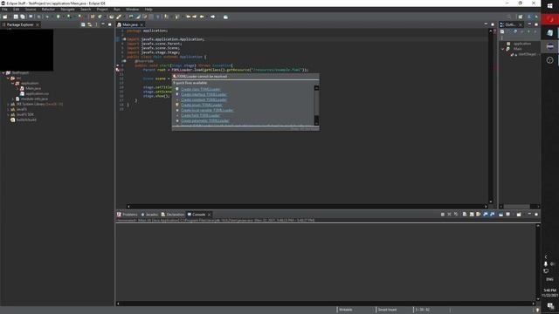This screenshot has width=559, height=314.
Task: Click the Open Perspective icon
Action: click(521, 17)
